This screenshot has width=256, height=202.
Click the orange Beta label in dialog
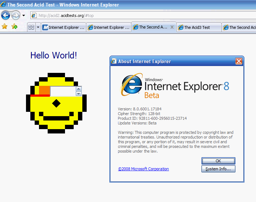(x=152, y=96)
